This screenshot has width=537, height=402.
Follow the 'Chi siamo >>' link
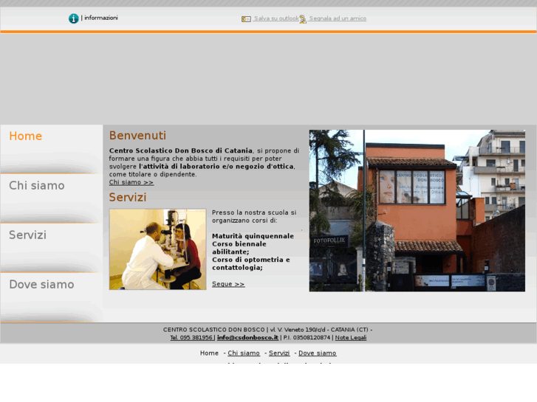click(131, 182)
